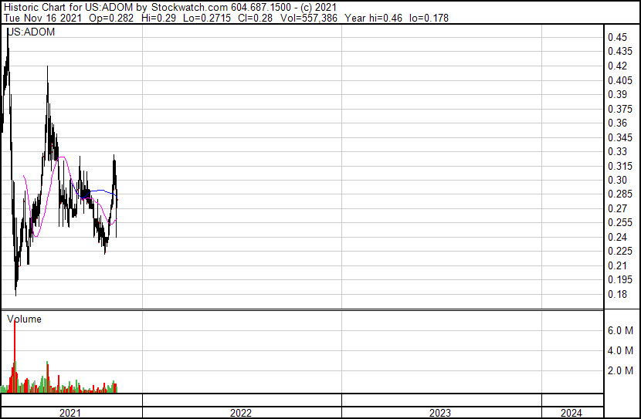The height and width of the screenshot is (419, 641).
Task: Click the 0.21 price axis value
Action: 617,265
